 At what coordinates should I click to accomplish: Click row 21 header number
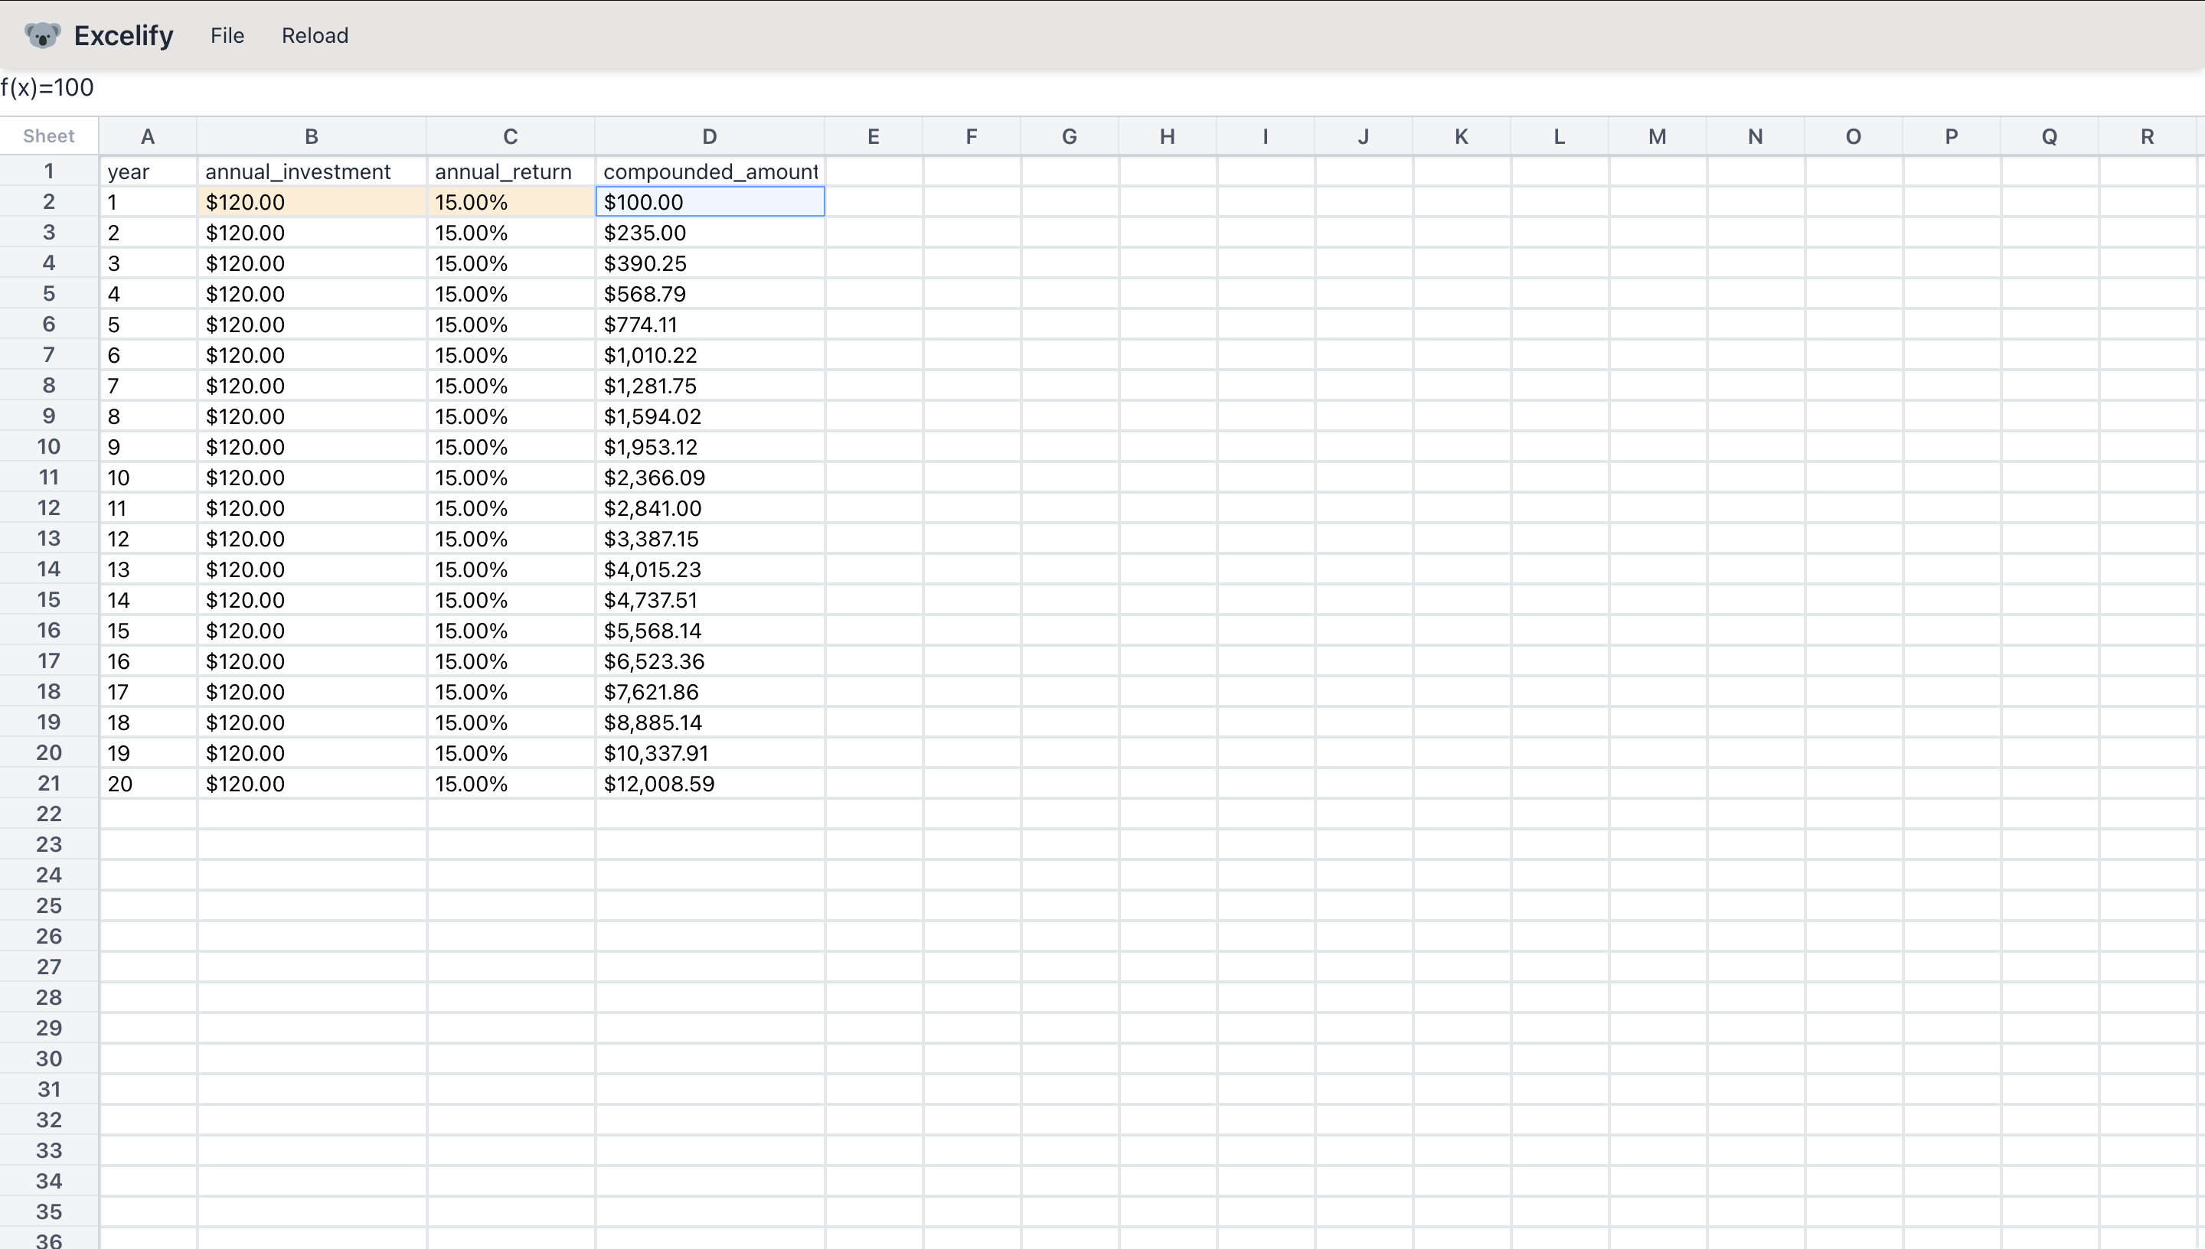(x=49, y=783)
